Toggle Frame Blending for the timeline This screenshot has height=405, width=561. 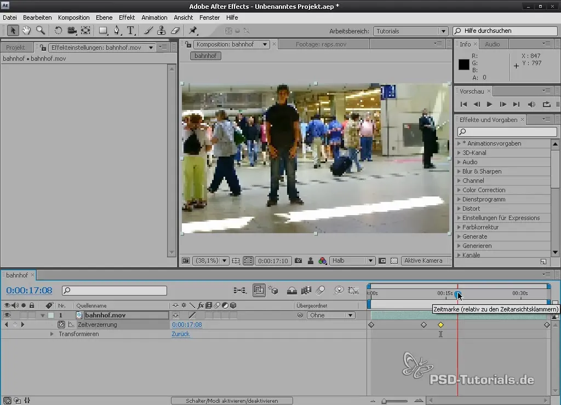[x=306, y=291]
